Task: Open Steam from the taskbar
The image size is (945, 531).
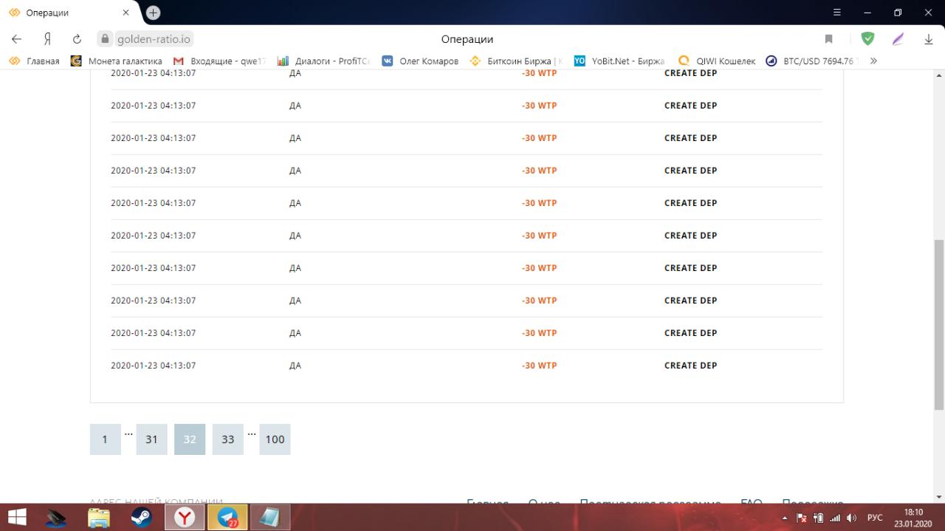Action: point(141,517)
